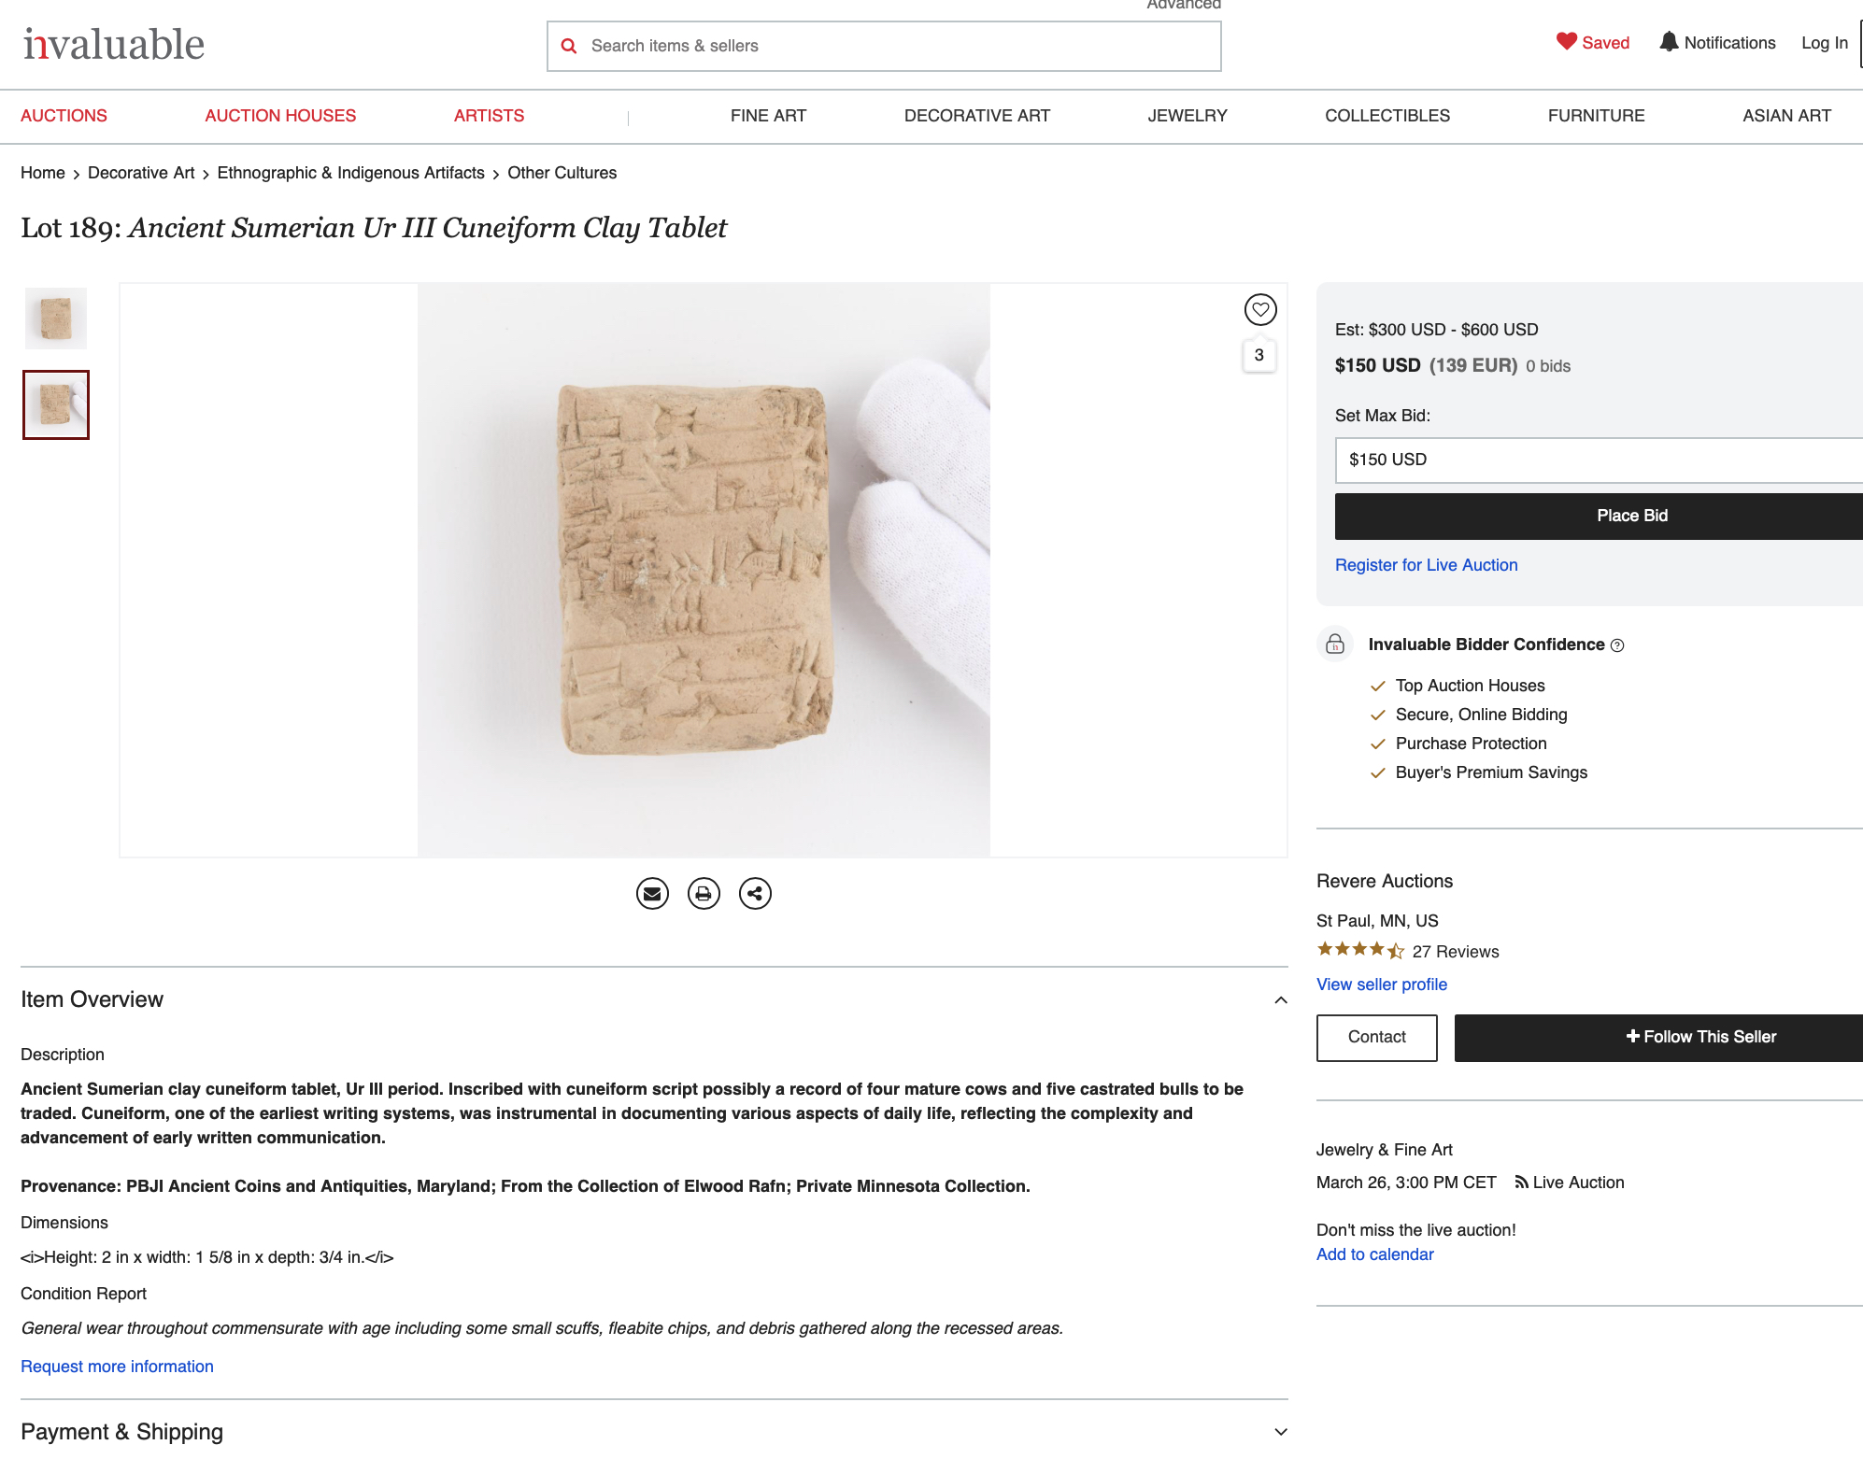This screenshot has height=1459, width=1863.
Task: Click the red Saved heart icon
Action: point(1566,42)
